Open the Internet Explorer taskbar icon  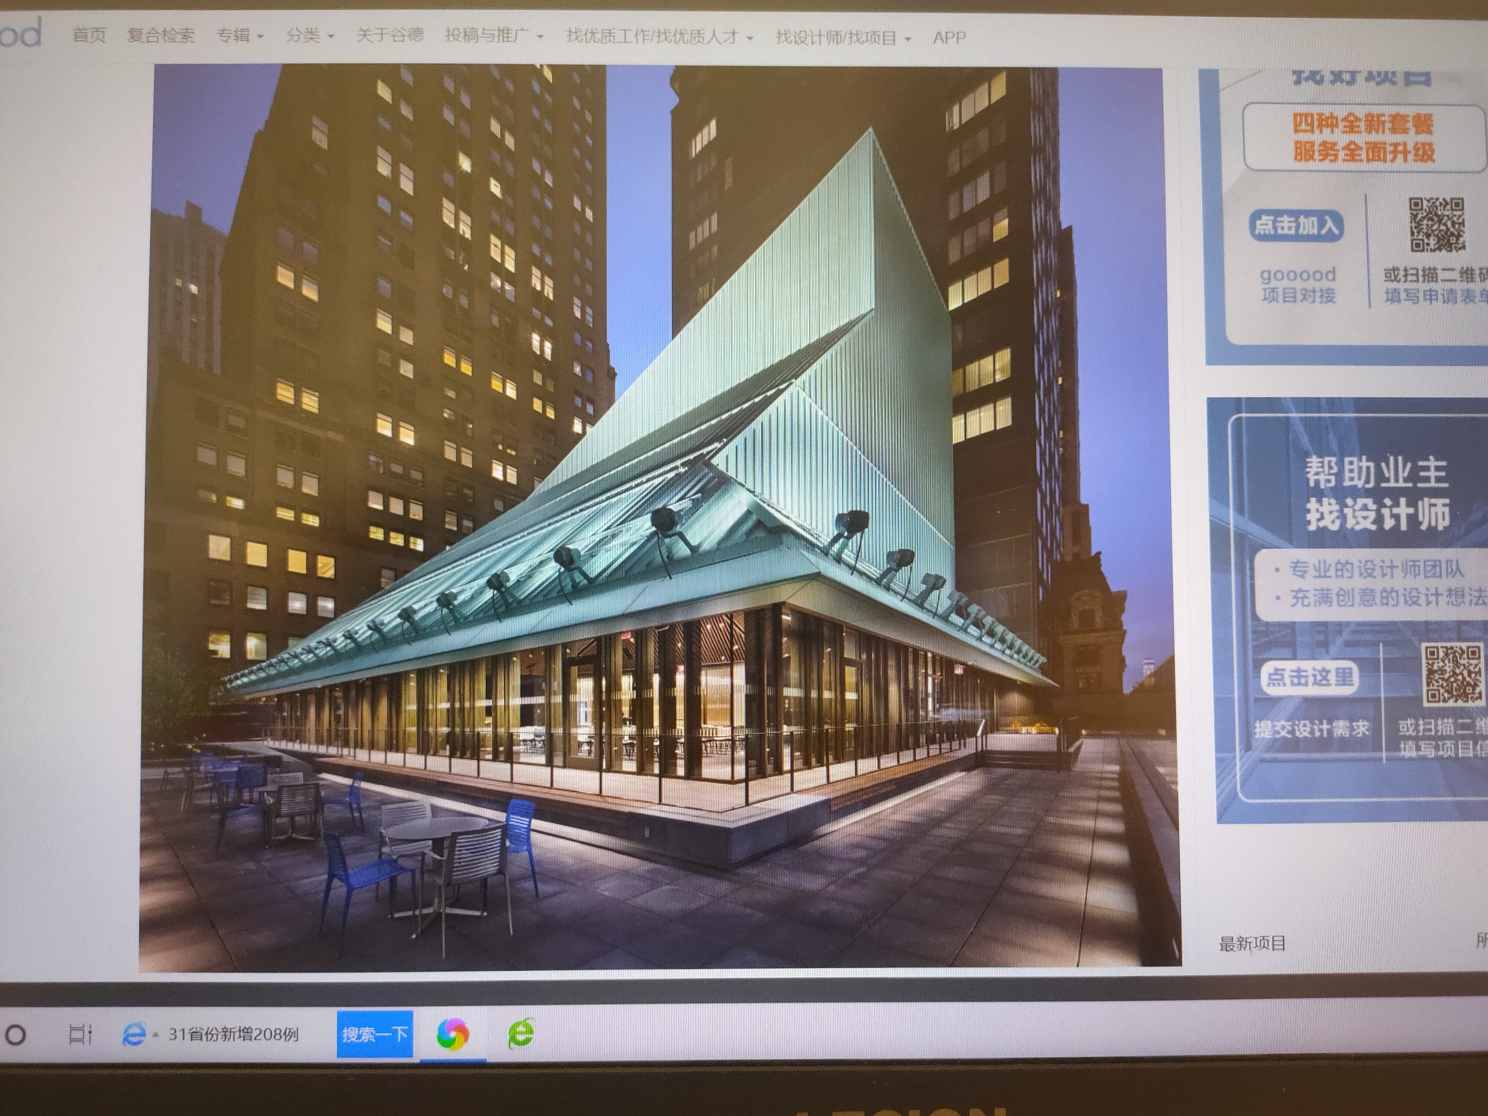pyautogui.click(x=133, y=1033)
